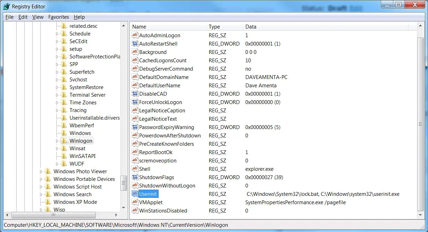Select the PreCreateKnownFolders value name

166,144
